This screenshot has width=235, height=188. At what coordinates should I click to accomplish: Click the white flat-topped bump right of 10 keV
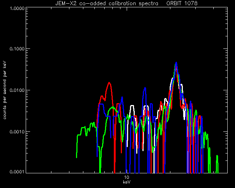[132, 106]
